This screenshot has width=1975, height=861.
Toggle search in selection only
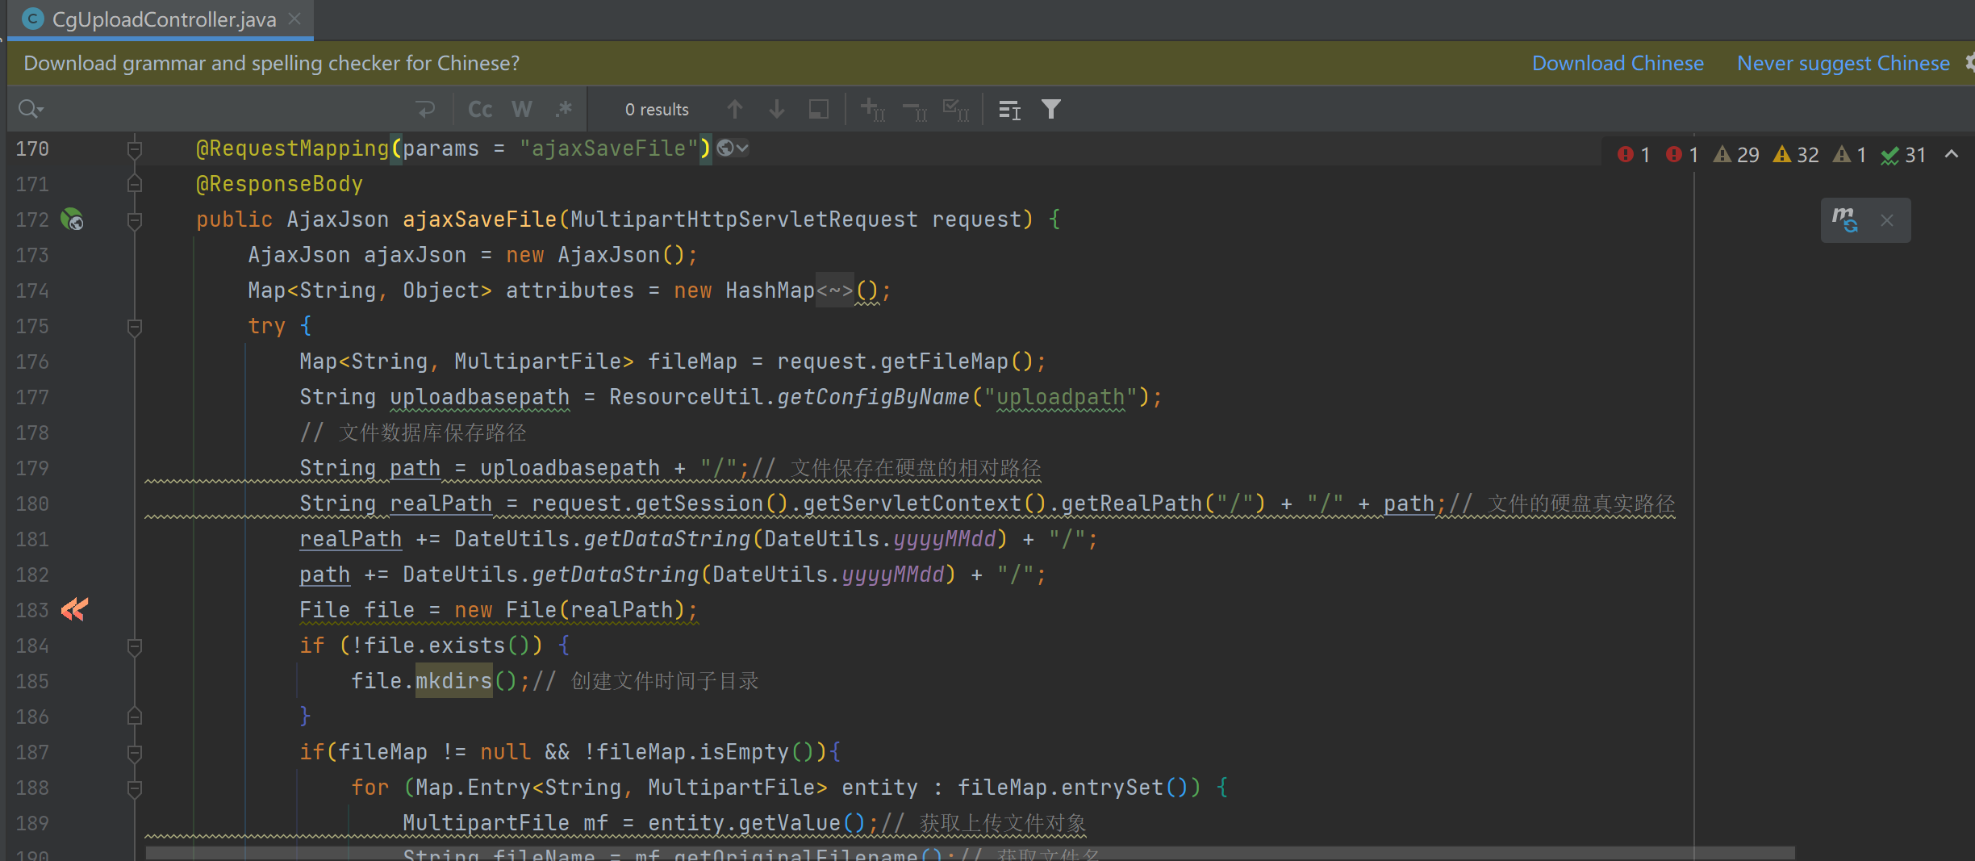(819, 109)
